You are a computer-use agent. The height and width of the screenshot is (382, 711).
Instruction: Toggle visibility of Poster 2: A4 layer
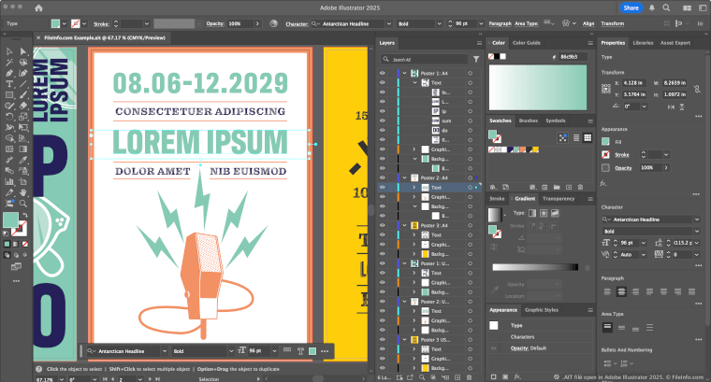[x=382, y=176]
